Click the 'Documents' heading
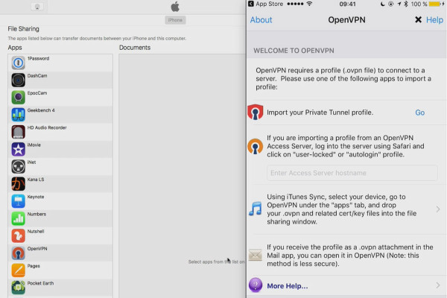This screenshot has width=447, height=298. 135,48
